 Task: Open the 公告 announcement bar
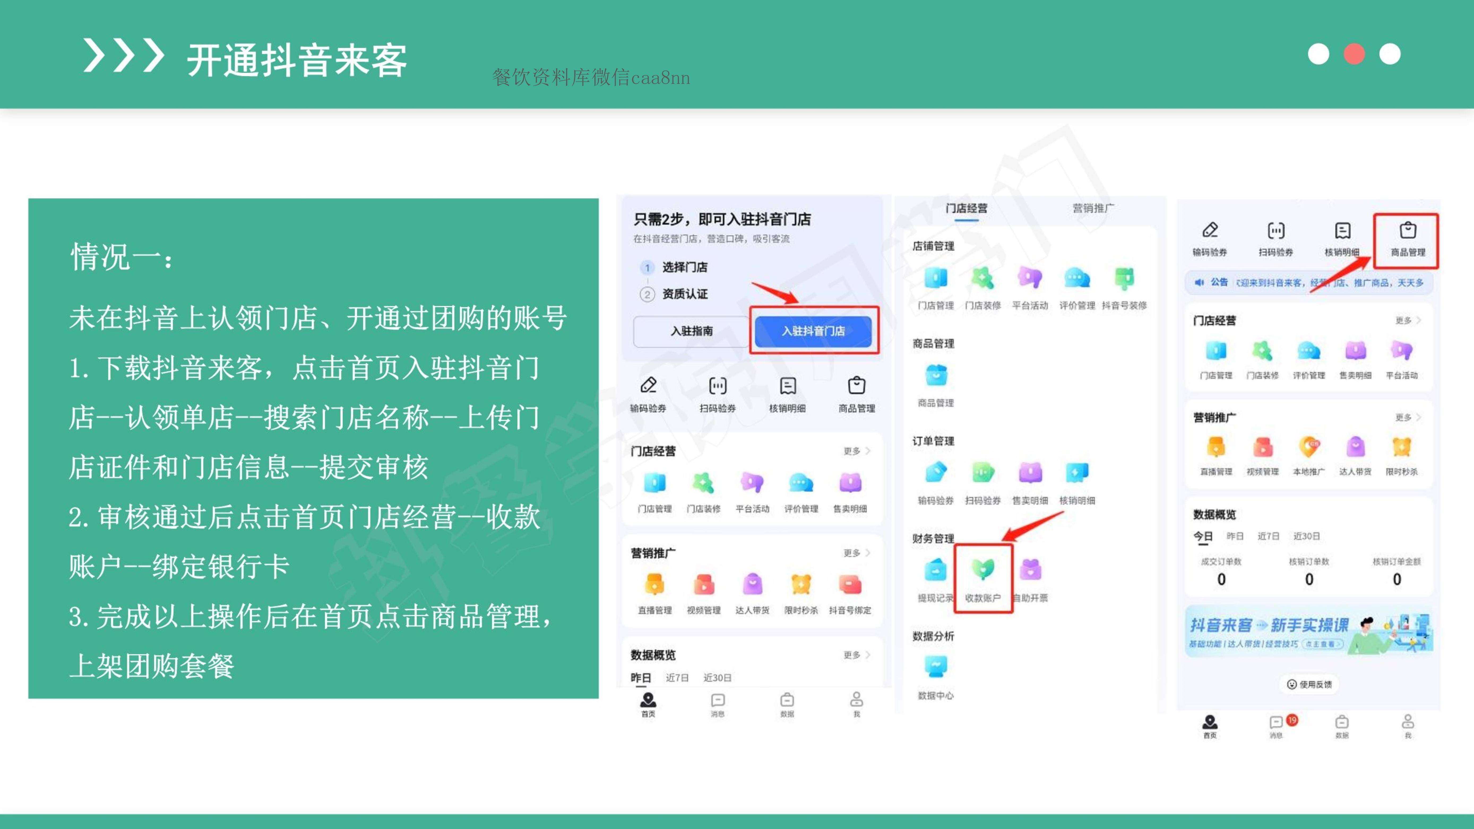[x=1309, y=283]
